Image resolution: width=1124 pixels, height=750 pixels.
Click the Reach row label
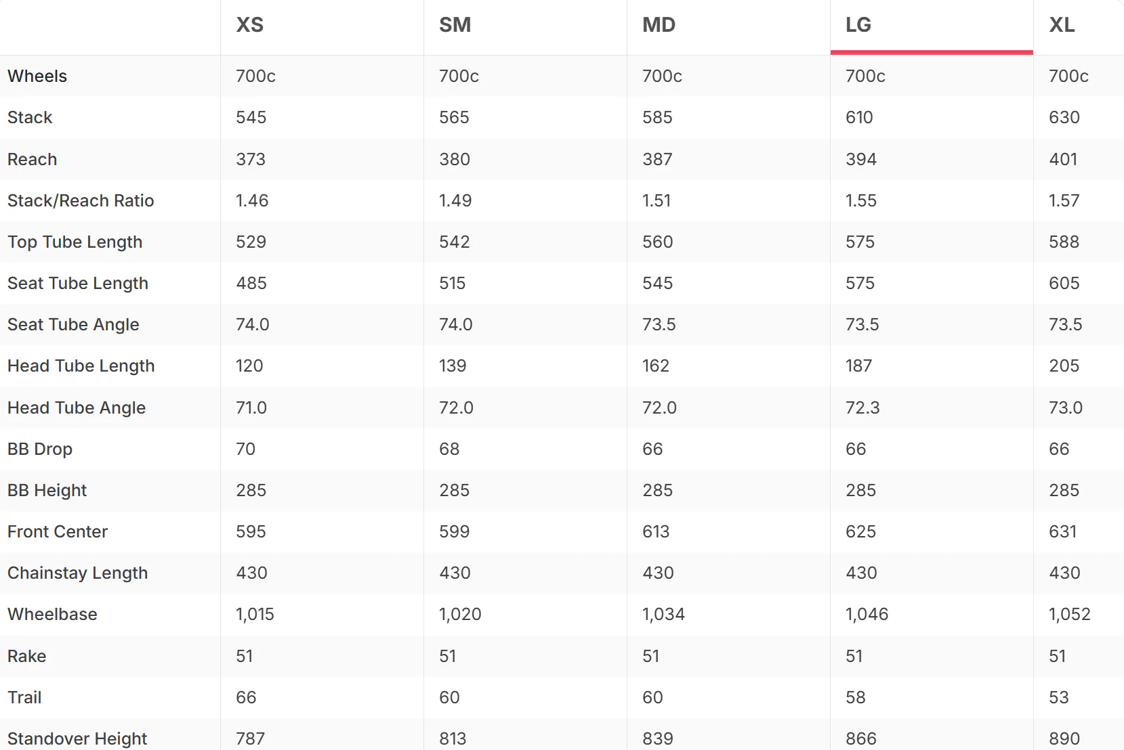33,160
